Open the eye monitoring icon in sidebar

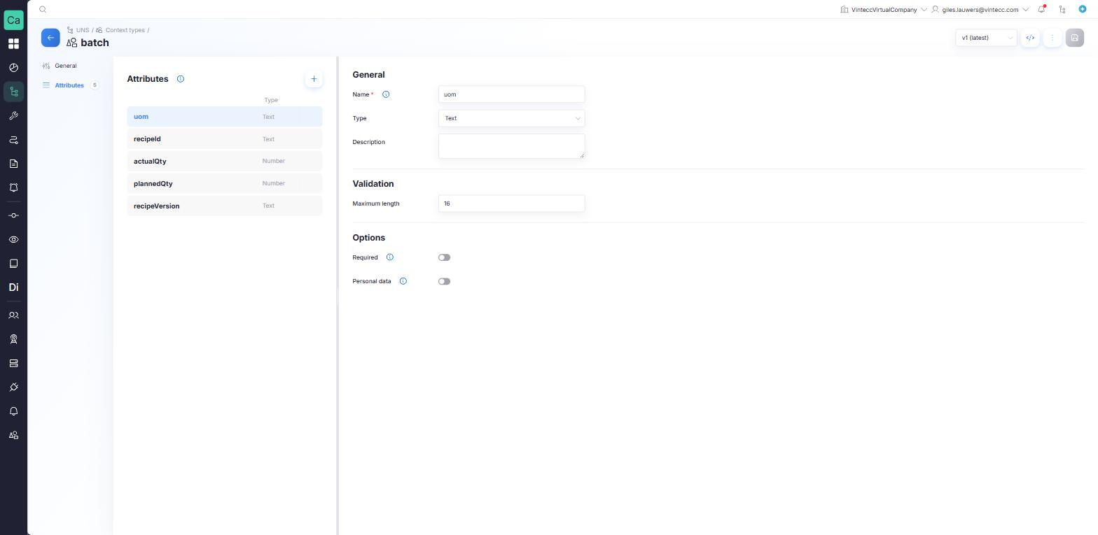point(13,239)
